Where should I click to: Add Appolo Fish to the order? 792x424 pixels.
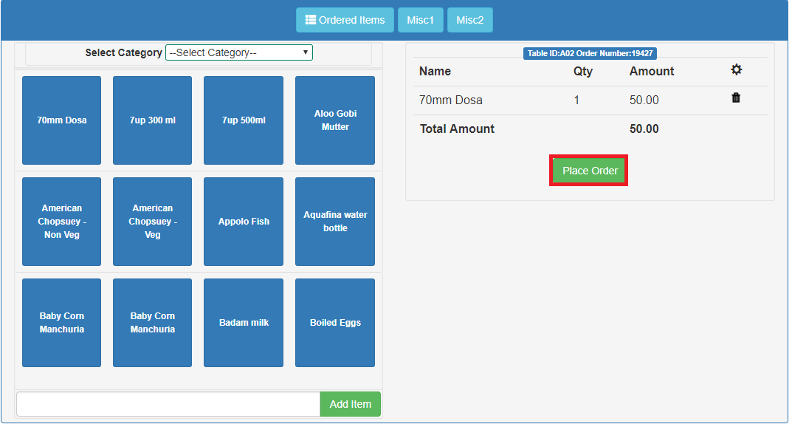click(244, 222)
